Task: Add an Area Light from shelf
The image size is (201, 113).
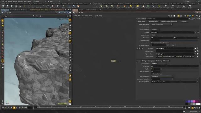Action: point(112,6)
